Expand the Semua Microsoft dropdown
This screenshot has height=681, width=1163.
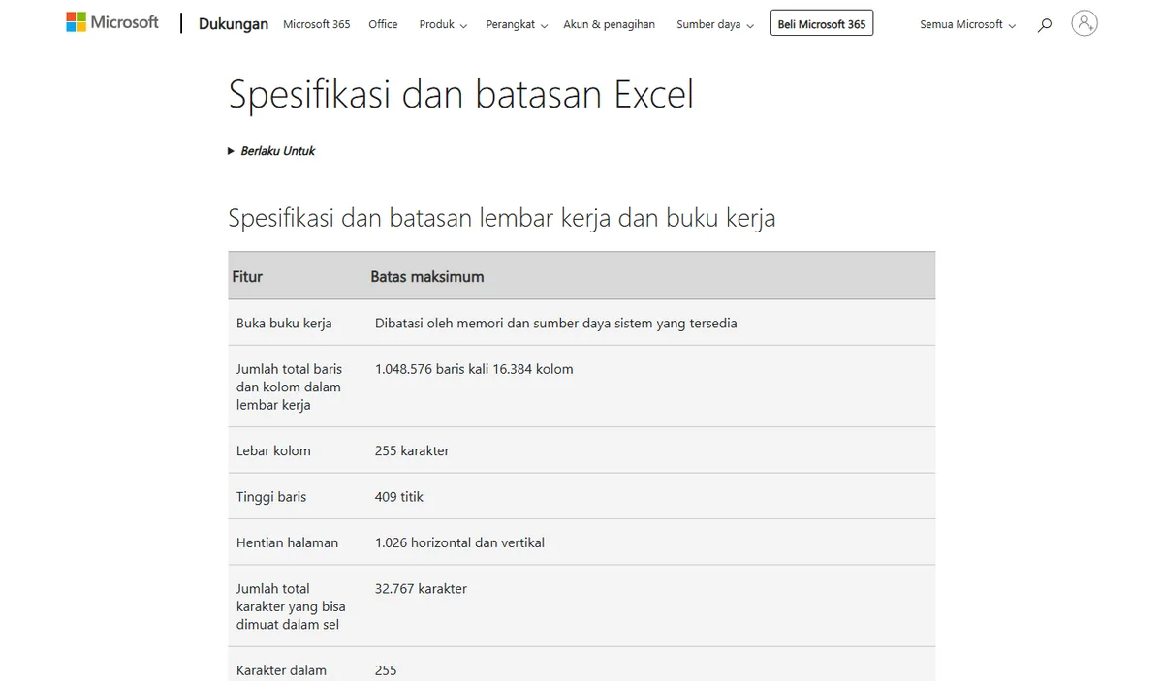967,24
